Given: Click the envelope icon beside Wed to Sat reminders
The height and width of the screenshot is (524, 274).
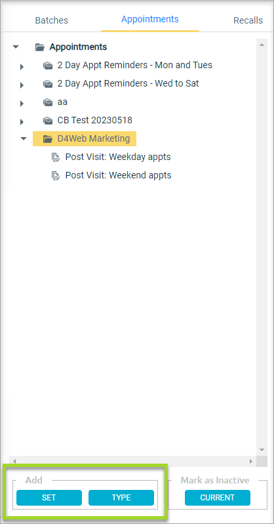Looking at the screenshot, I should tap(48, 83).
